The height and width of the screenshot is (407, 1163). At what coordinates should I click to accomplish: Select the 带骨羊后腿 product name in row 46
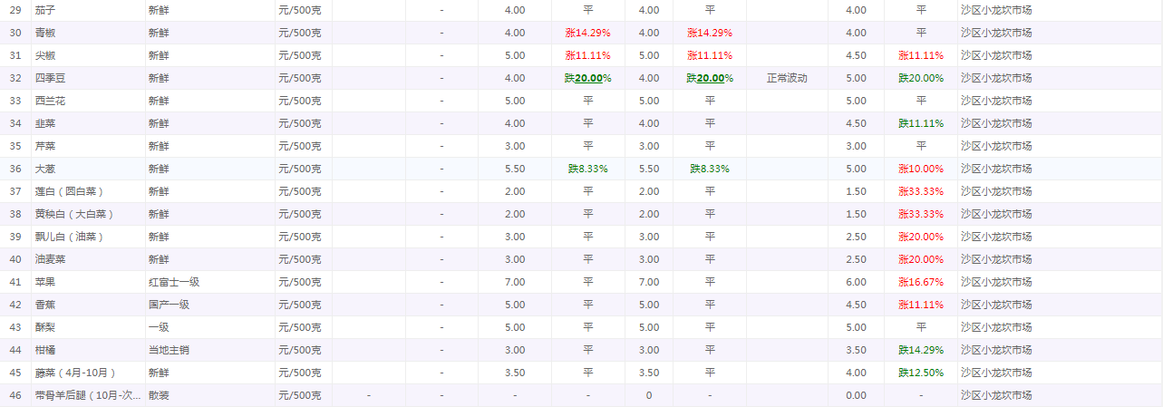(x=88, y=395)
